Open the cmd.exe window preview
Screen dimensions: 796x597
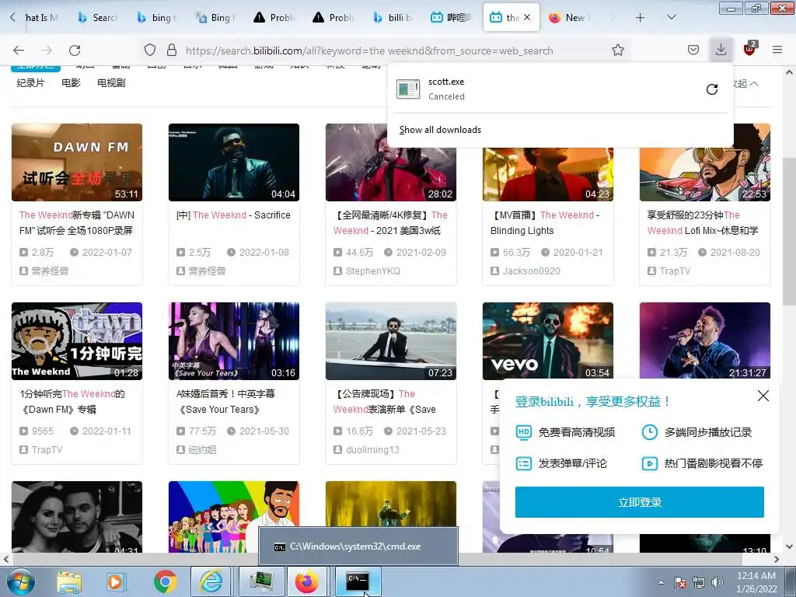[358, 546]
